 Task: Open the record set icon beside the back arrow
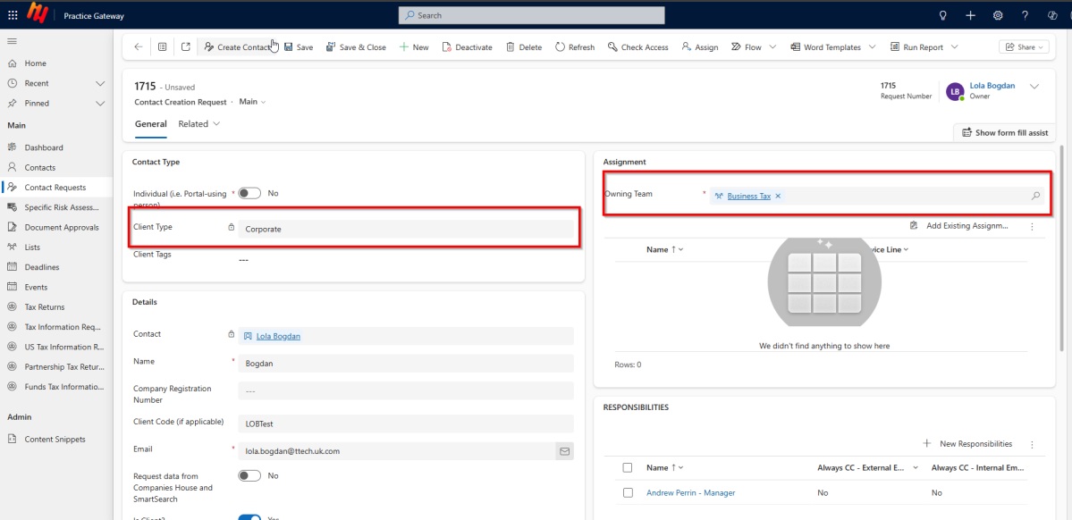162,47
